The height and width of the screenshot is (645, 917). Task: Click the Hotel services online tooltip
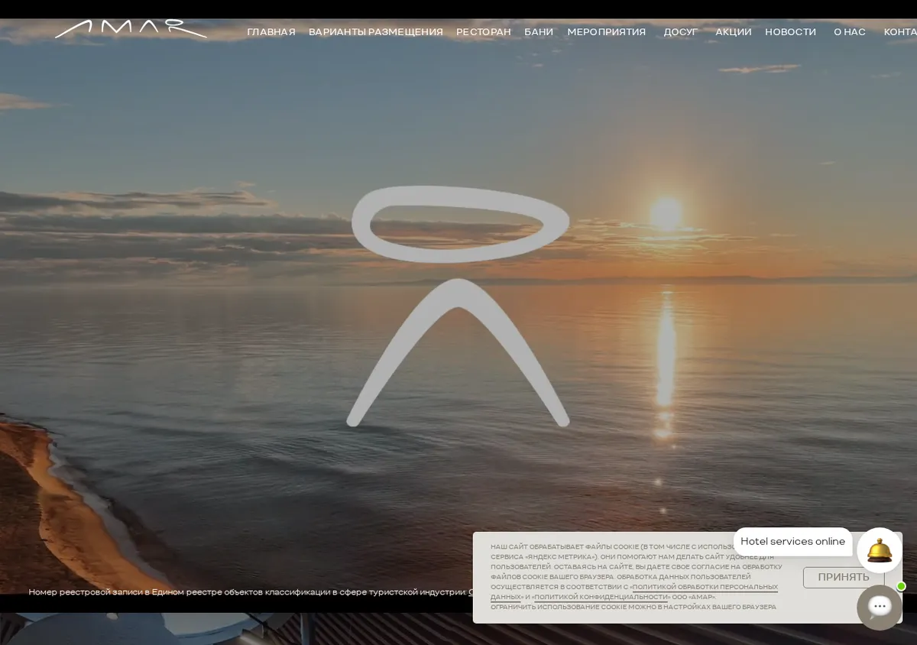(x=792, y=542)
